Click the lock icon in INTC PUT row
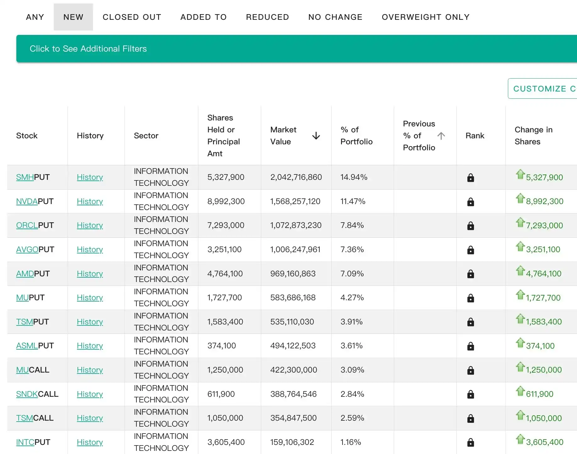 pyautogui.click(x=470, y=443)
